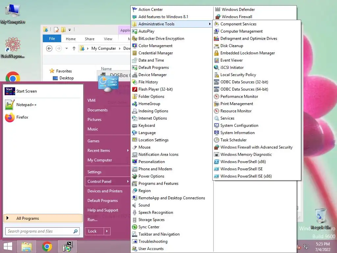
Task: Open File Explorer from the taskbar
Action: point(27,246)
